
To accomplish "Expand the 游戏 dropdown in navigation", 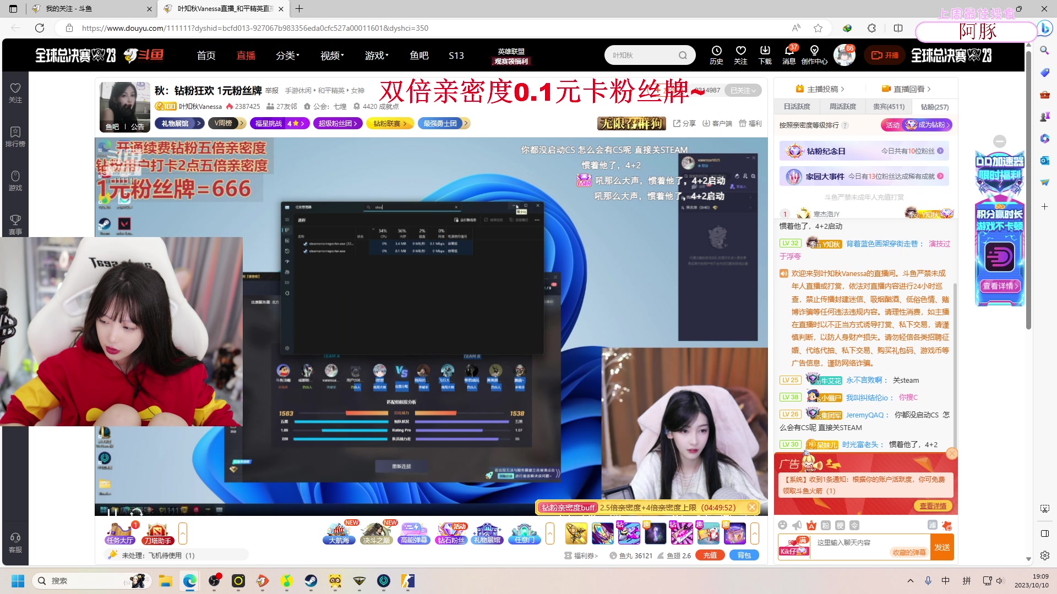I will tap(377, 56).
